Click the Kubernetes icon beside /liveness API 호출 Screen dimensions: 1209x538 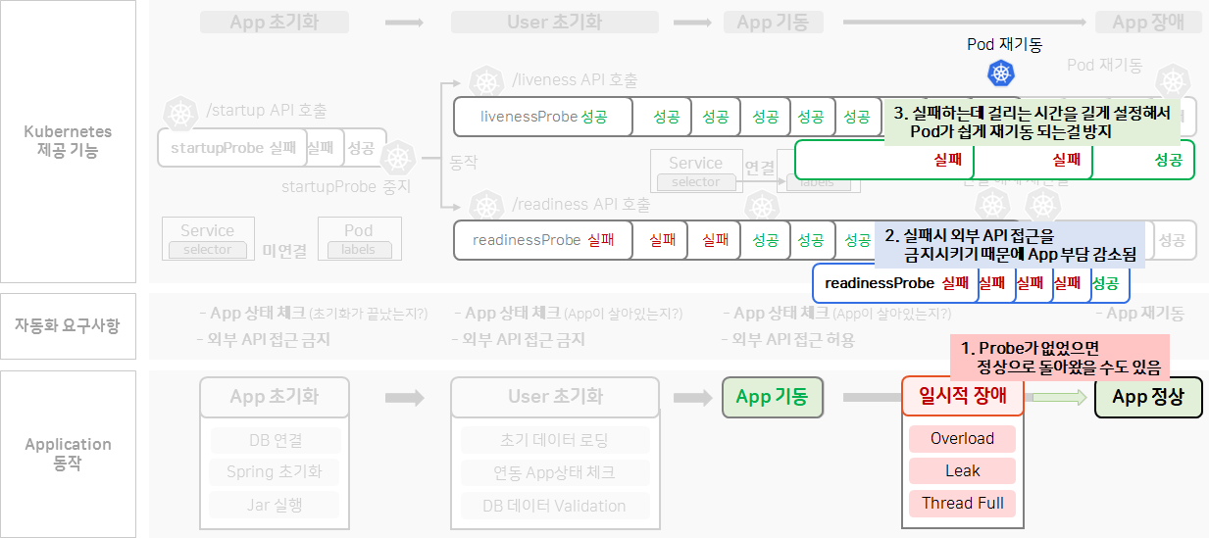coord(486,82)
